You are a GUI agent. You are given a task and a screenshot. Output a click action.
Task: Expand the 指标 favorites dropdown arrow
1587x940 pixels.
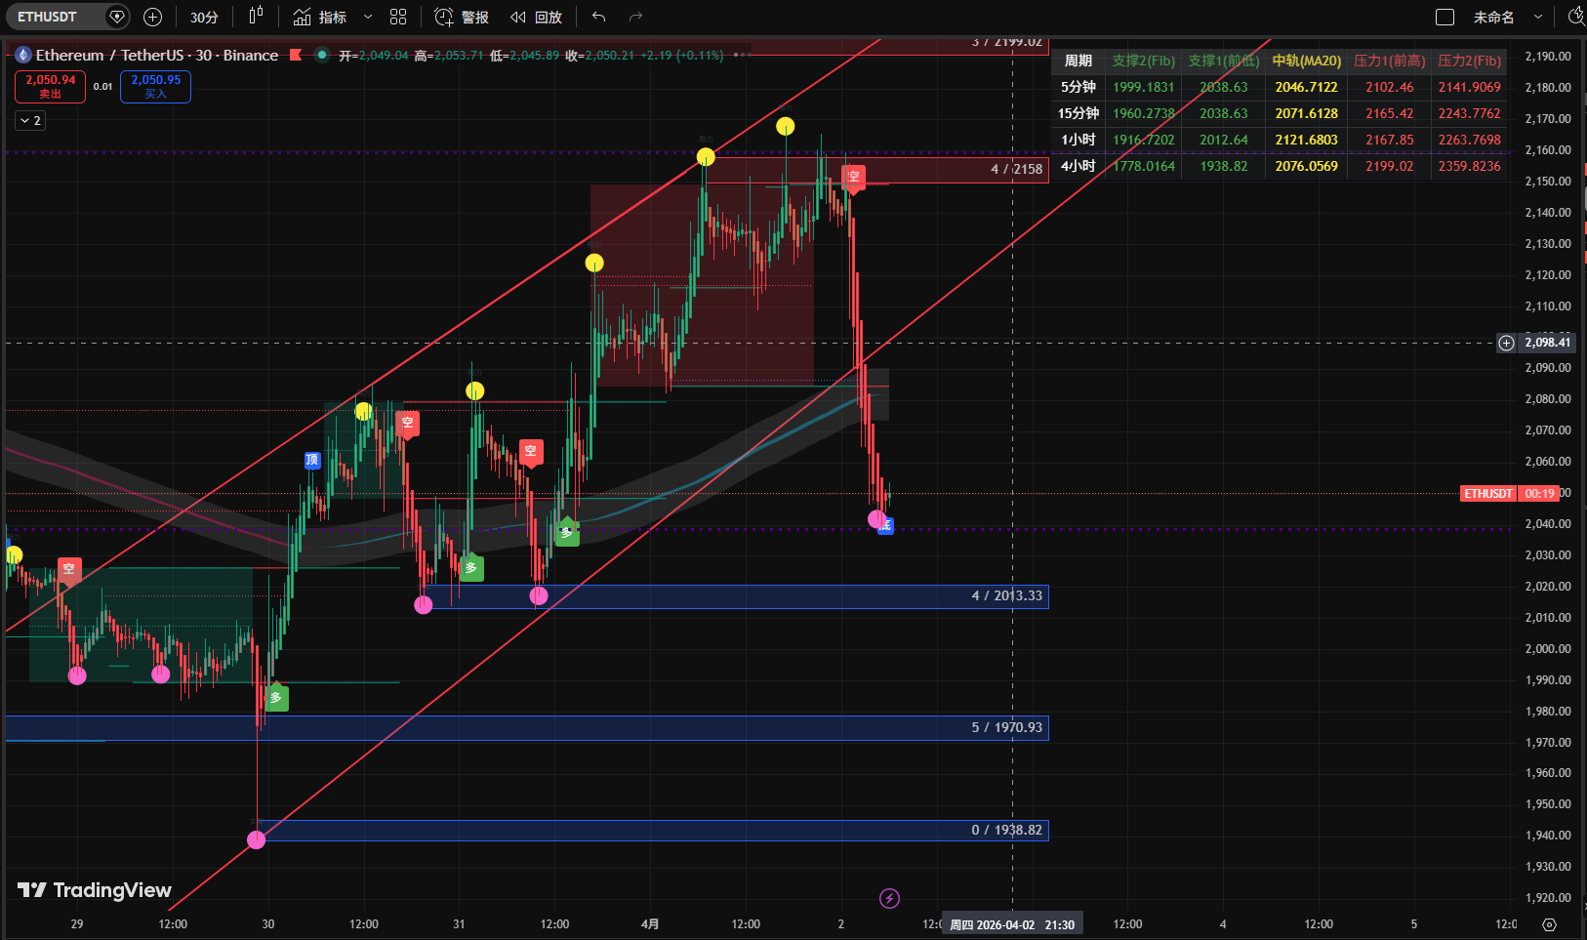368,17
